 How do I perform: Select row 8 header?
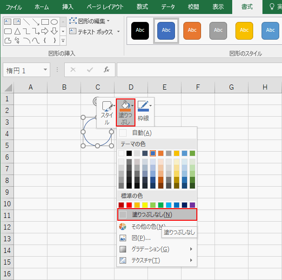(7, 181)
